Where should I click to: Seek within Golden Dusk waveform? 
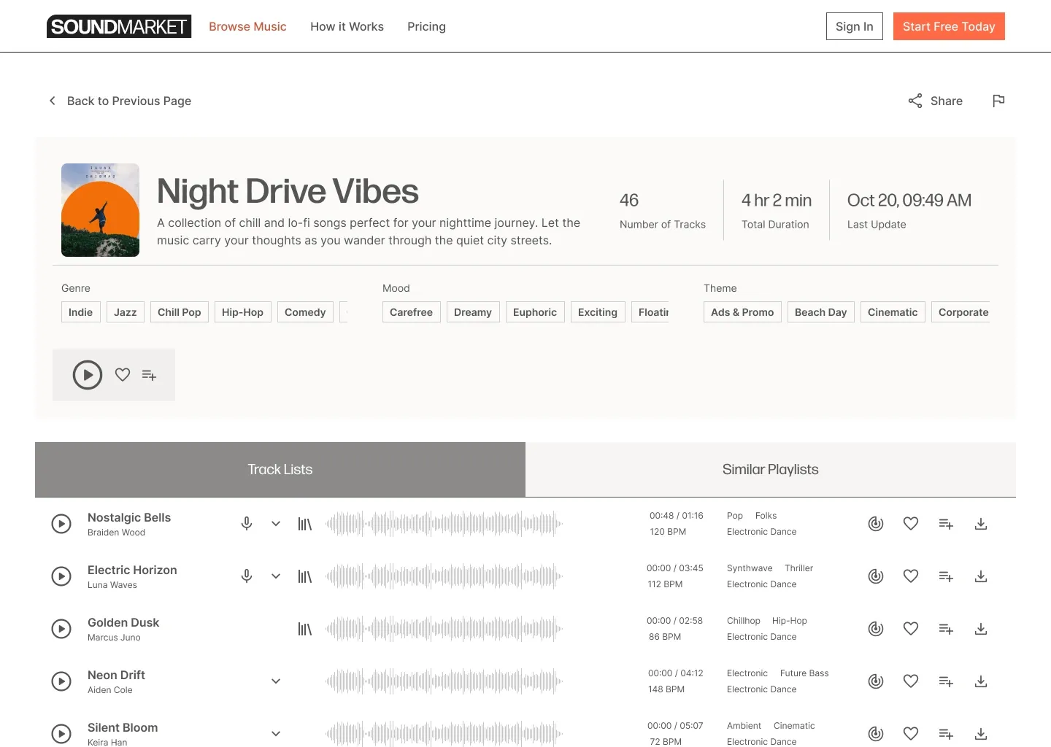pos(444,629)
